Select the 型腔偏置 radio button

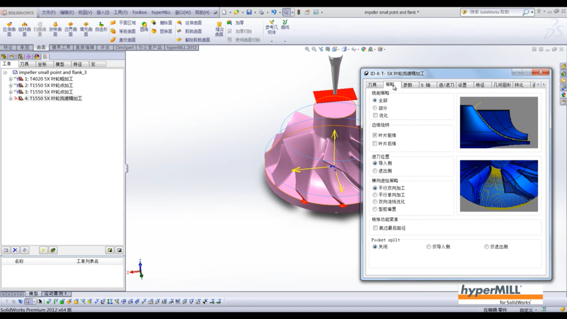(375, 209)
